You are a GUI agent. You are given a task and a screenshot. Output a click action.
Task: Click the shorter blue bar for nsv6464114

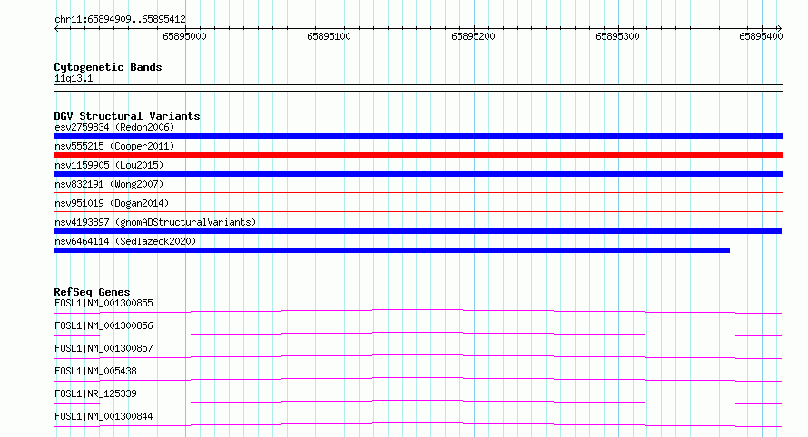(391, 250)
